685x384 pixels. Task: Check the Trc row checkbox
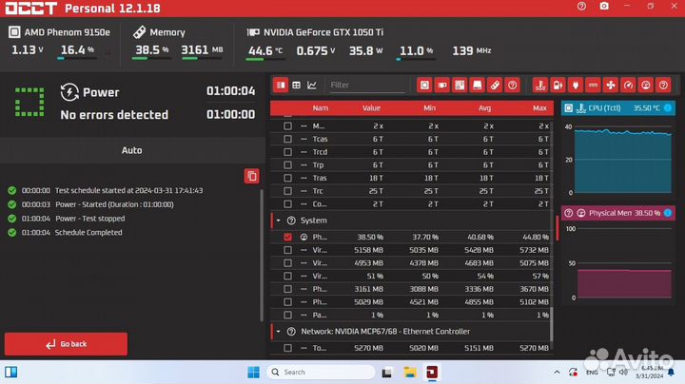[287, 191]
